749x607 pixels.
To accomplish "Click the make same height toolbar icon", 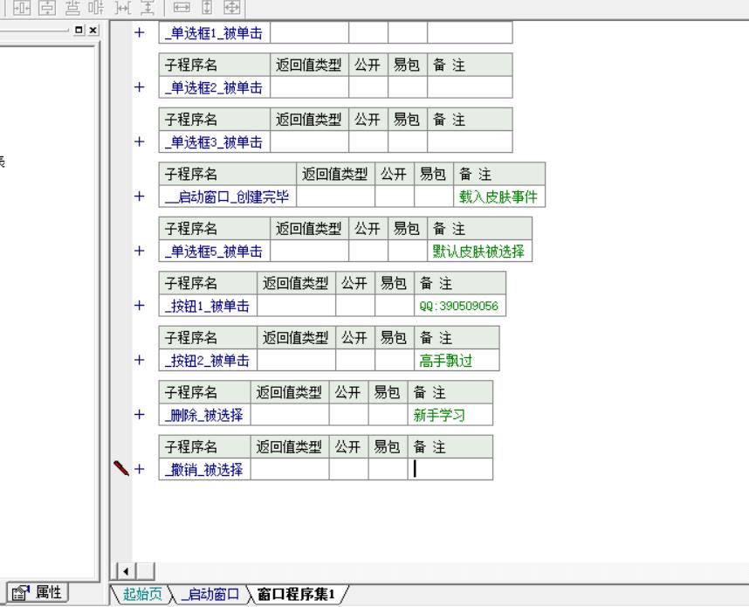I will (x=207, y=7).
